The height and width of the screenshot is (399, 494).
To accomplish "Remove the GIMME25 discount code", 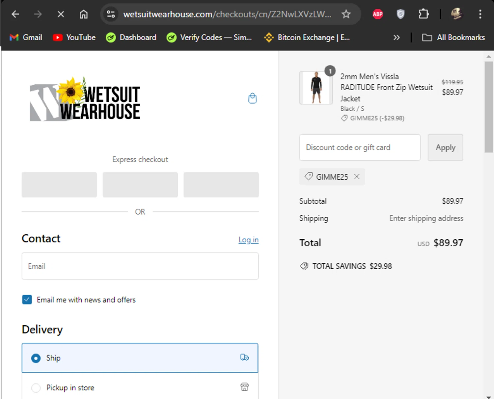I will pos(357,177).
